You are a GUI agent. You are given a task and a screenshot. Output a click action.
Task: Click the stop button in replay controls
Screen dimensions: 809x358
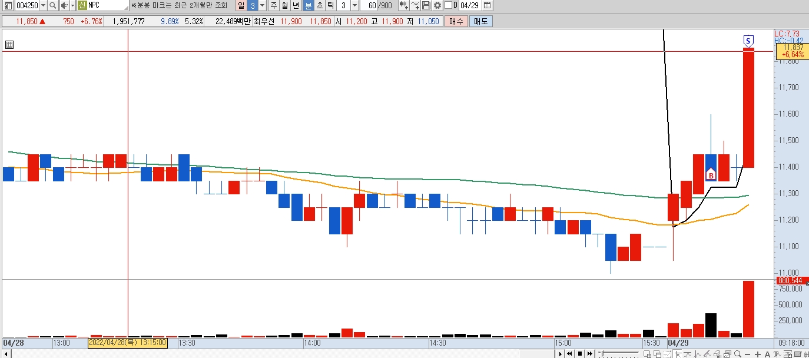point(580,354)
